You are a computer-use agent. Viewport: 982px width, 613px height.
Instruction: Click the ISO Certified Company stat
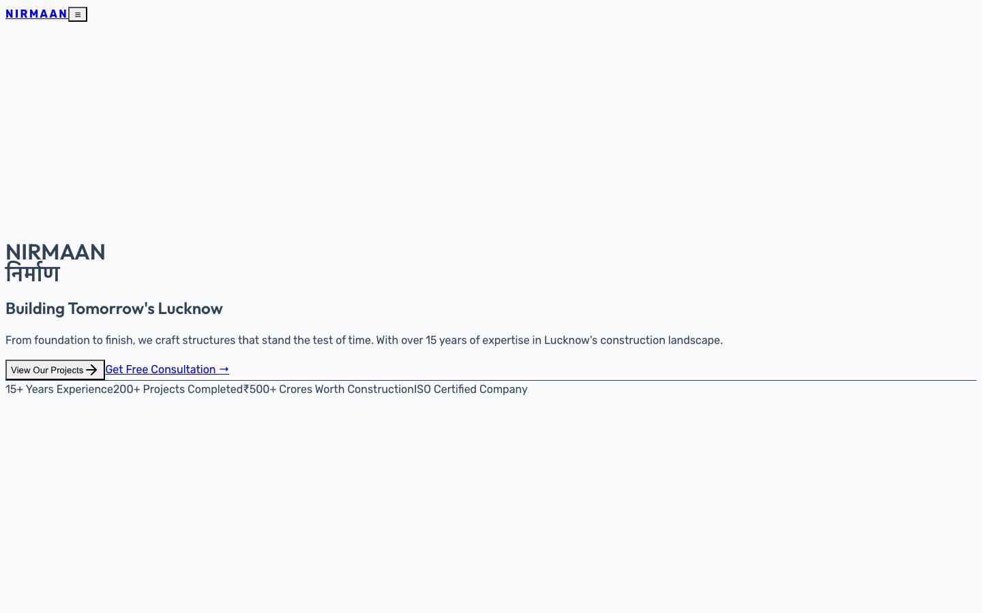[471, 389]
